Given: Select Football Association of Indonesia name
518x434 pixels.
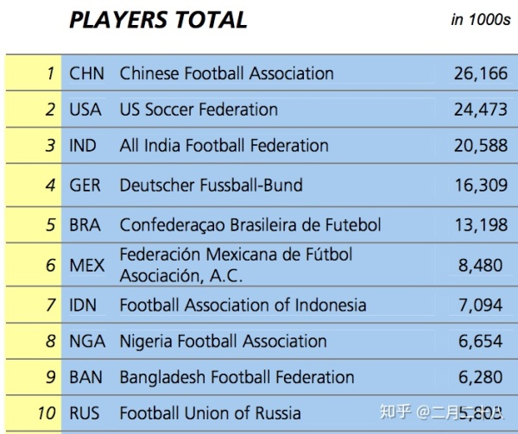Looking at the screenshot, I should pos(243,305).
